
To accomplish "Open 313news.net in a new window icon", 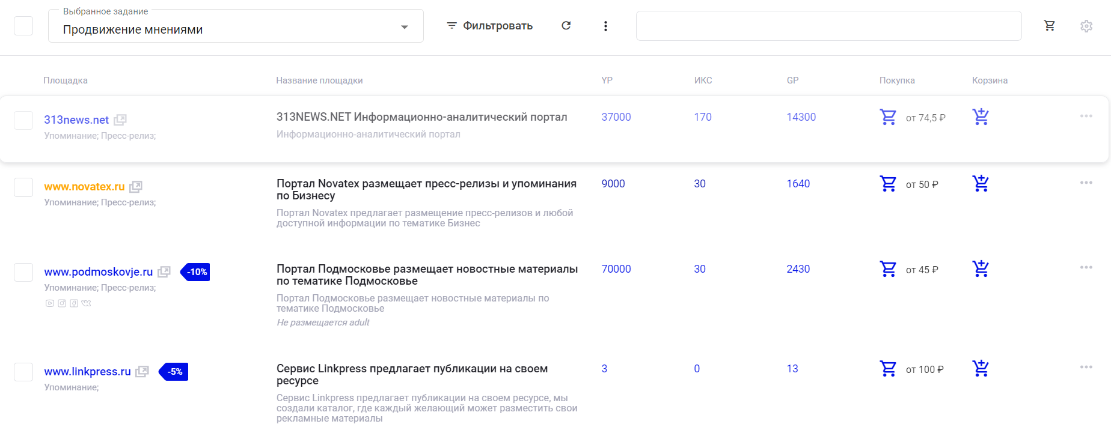I will 120,120.
